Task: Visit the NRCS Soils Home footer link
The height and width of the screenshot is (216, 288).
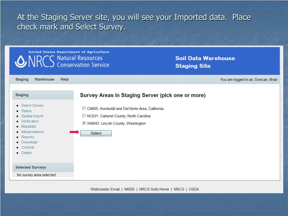Action: coord(154,189)
